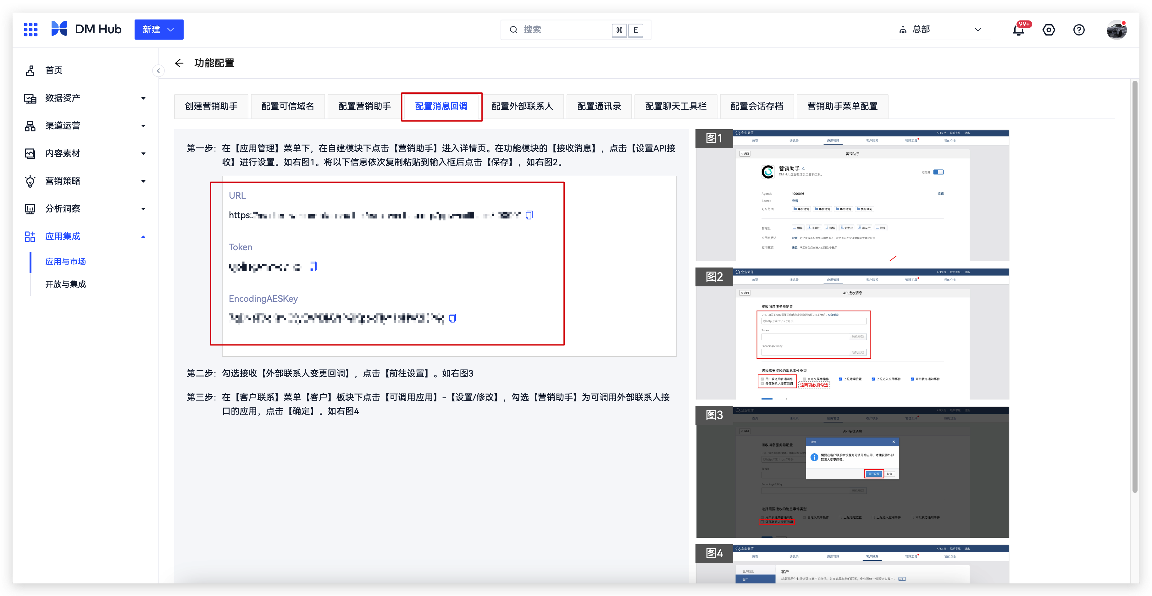This screenshot has width=1152, height=596.
Task: Switch to 配置聊天工具栏 tab
Action: [x=676, y=106]
